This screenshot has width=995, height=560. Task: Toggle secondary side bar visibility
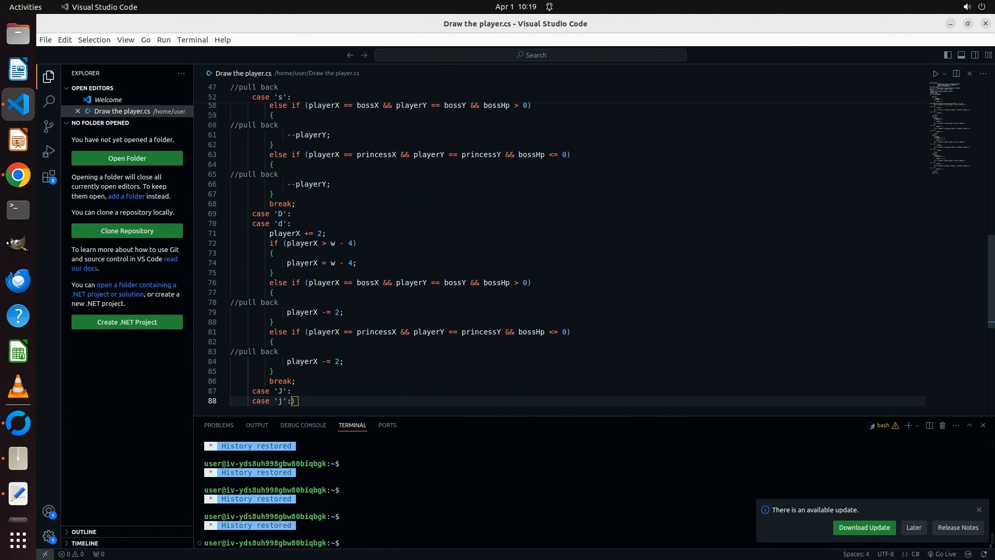(975, 55)
